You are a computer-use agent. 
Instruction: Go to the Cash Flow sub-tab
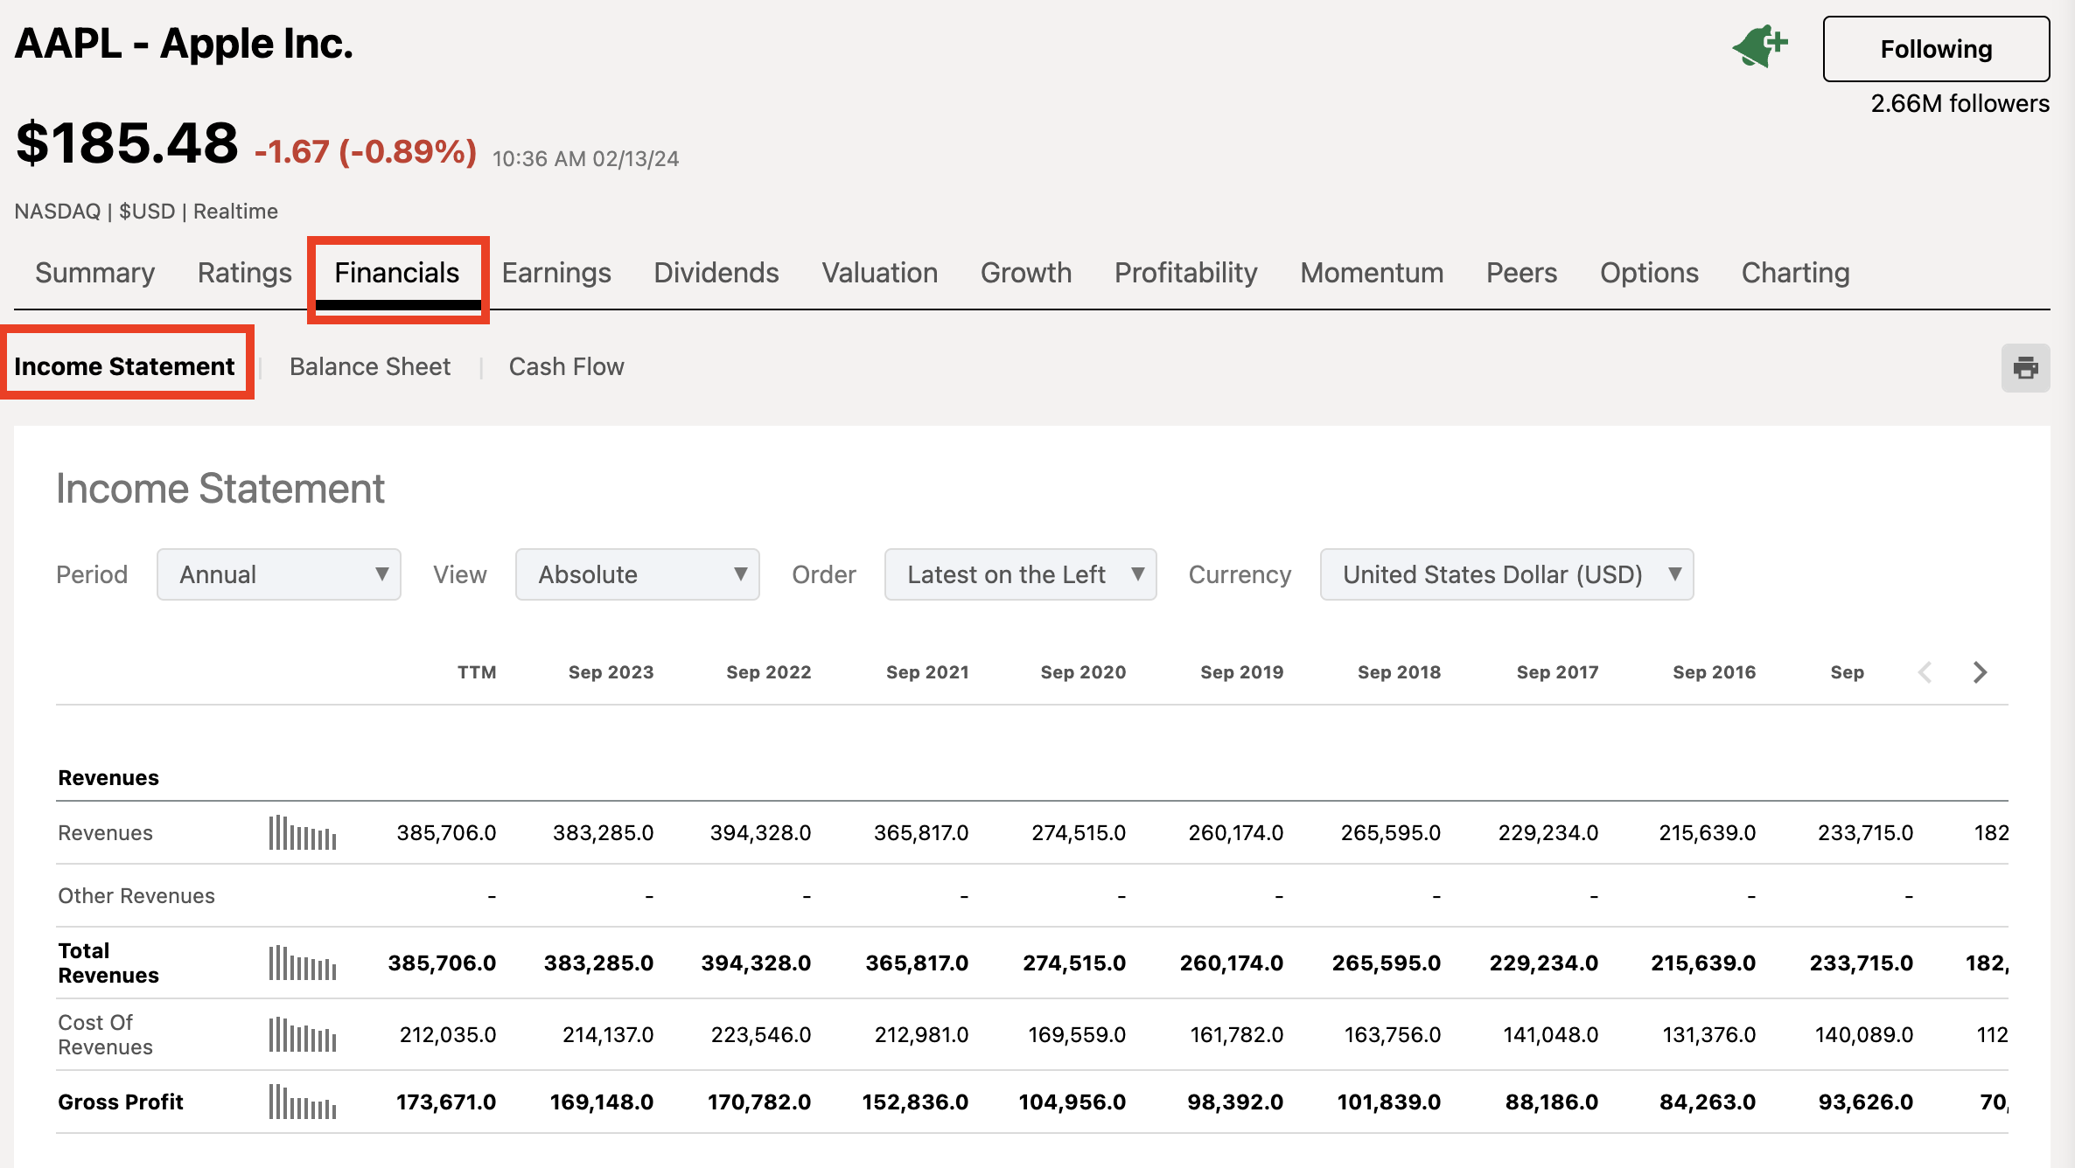567,366
